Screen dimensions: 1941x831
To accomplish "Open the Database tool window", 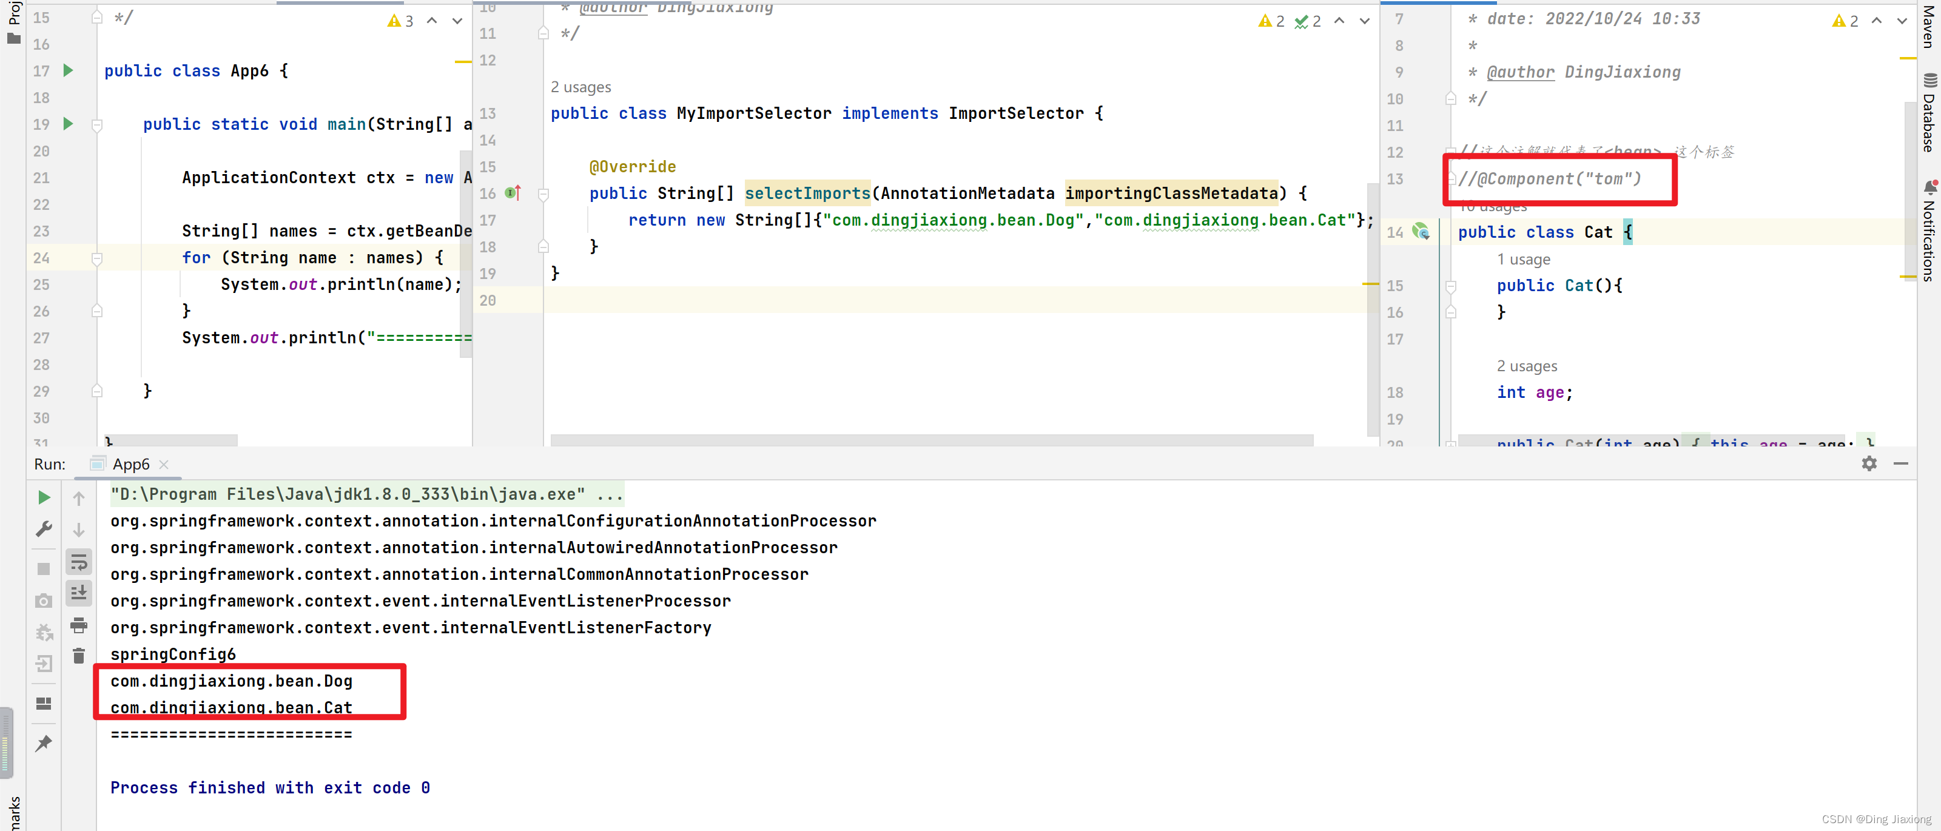I will [x=1928, y=113].
